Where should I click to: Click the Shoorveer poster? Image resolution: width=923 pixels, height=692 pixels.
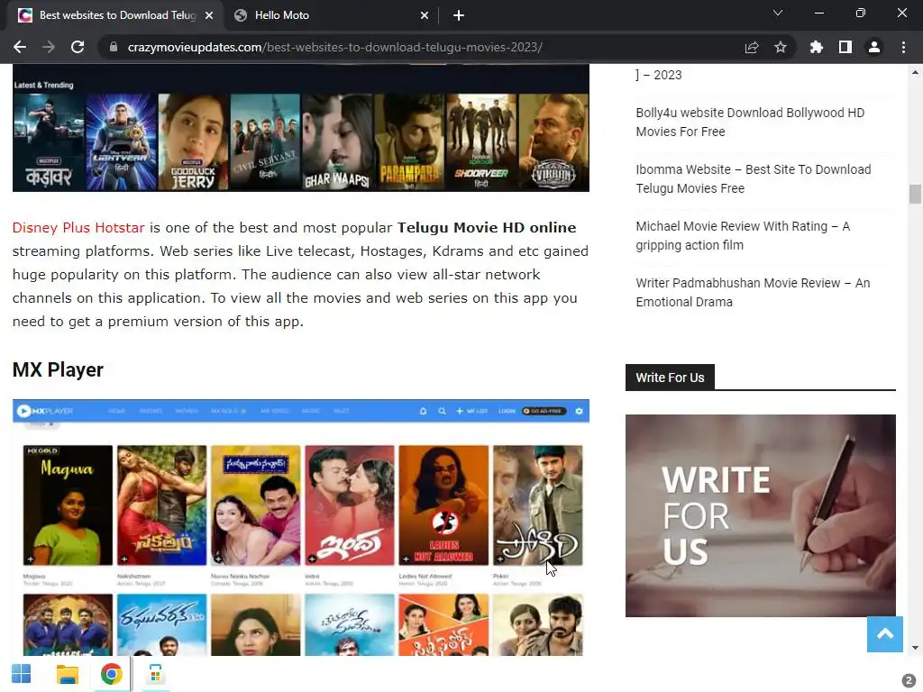click(481, 141)
